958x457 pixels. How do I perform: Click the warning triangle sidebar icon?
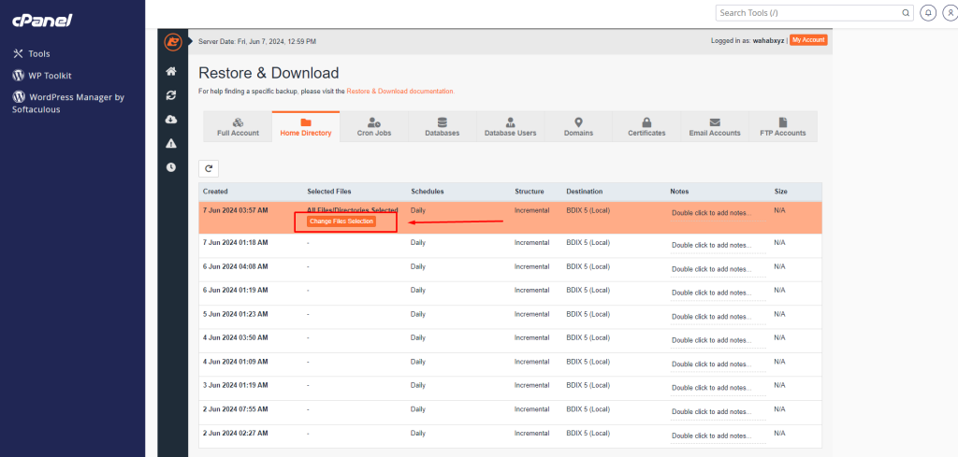(x=171, y=143)
